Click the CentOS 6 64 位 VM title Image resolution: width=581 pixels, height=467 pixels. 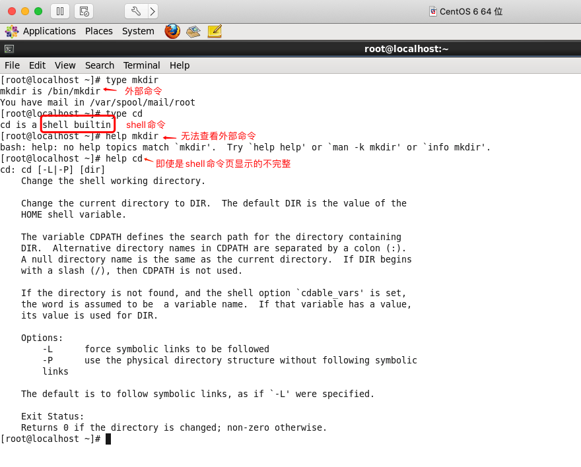471,11
